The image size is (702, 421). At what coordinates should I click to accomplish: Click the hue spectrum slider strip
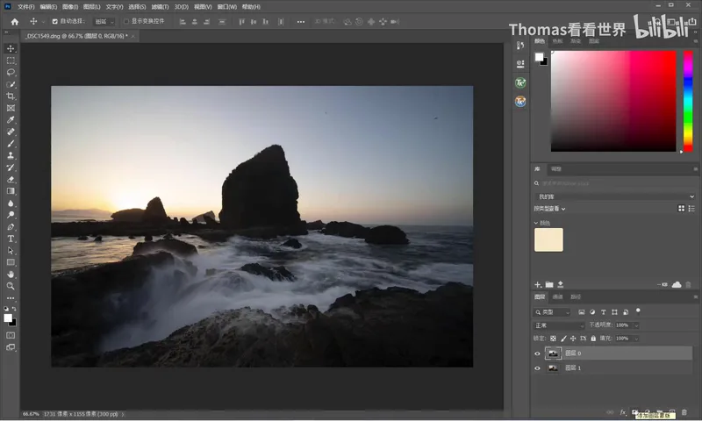coord(688,101)
